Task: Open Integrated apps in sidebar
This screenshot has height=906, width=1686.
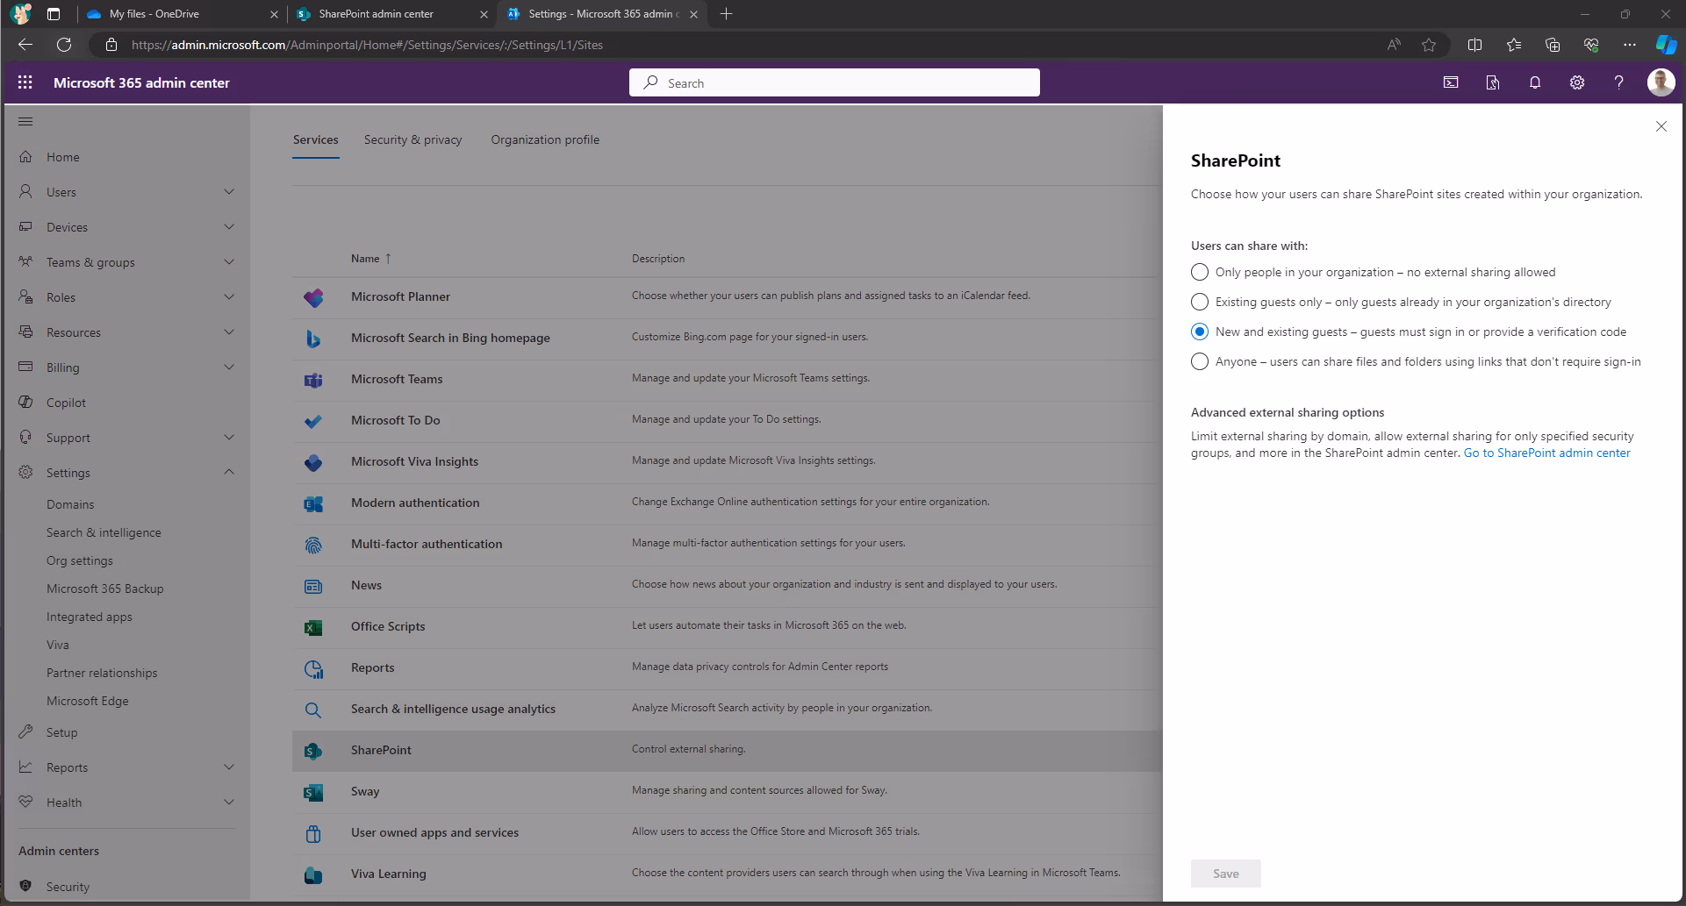Action: [90, 617]
